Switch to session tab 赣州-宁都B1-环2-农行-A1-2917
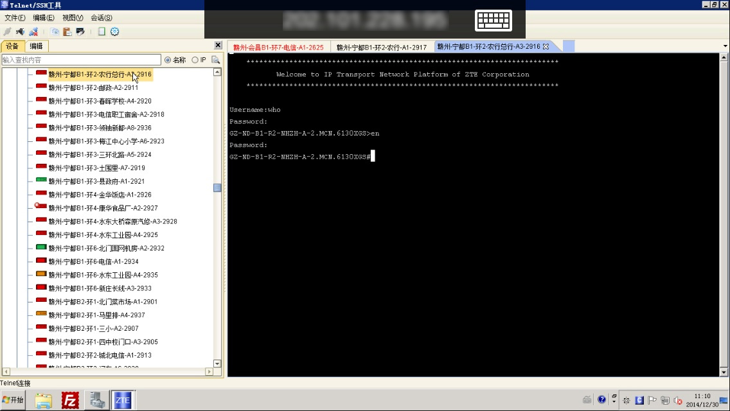The height and width of the screenshot is (411, 730). point(381,48)
